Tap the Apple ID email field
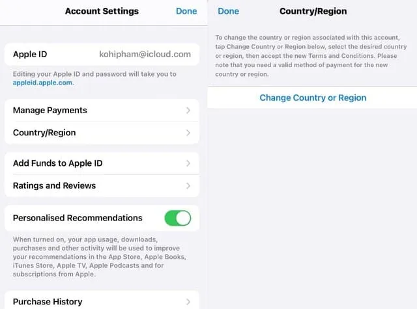Screen dimensions: 417x309 [145, 54]
